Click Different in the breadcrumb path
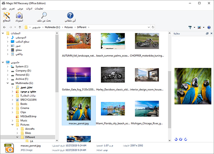Image resolution: width=214 pixels, height=154 pixels. 82,27
